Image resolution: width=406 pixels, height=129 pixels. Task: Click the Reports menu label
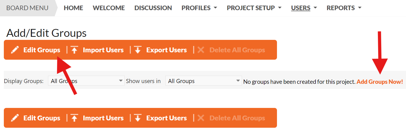(x=341, y=8)
